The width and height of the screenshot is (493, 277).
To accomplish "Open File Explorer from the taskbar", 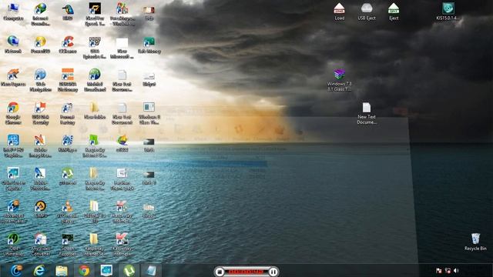I will click(62, 270).
